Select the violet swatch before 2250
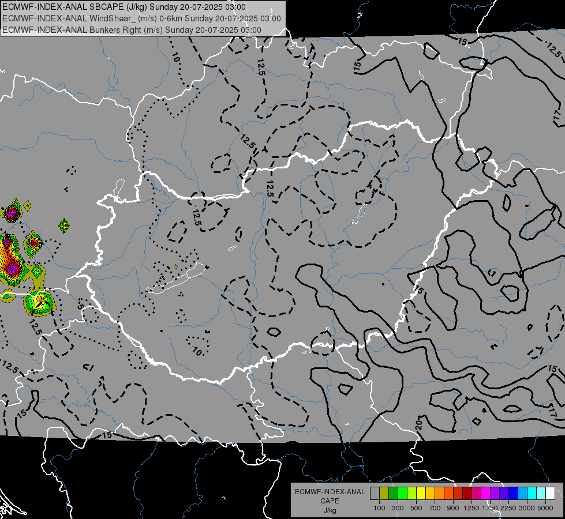Viewport: 565px width, 519px height. 504,494
